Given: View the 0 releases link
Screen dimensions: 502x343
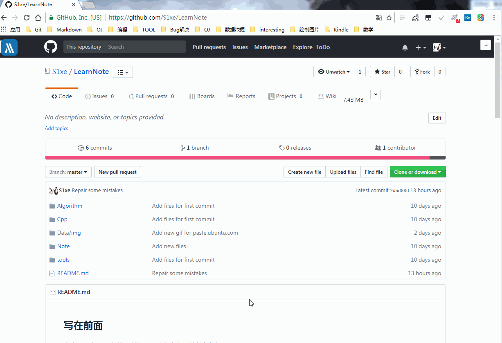Looking at the screenshot, I should point(295,148).
